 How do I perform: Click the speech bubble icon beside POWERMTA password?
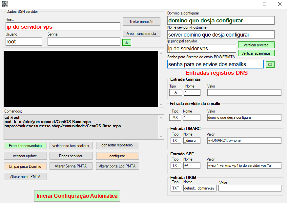(x=270, y=64)
